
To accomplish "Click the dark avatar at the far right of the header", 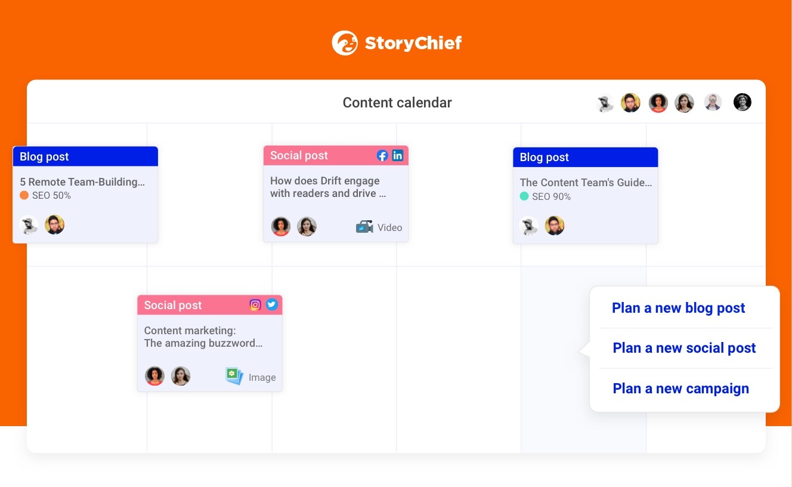I will (742, 102).
